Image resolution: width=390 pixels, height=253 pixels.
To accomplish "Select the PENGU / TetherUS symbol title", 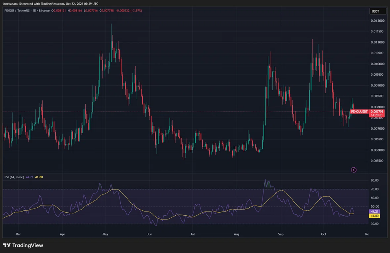I will pyautogui.click(x=27, y=11).
